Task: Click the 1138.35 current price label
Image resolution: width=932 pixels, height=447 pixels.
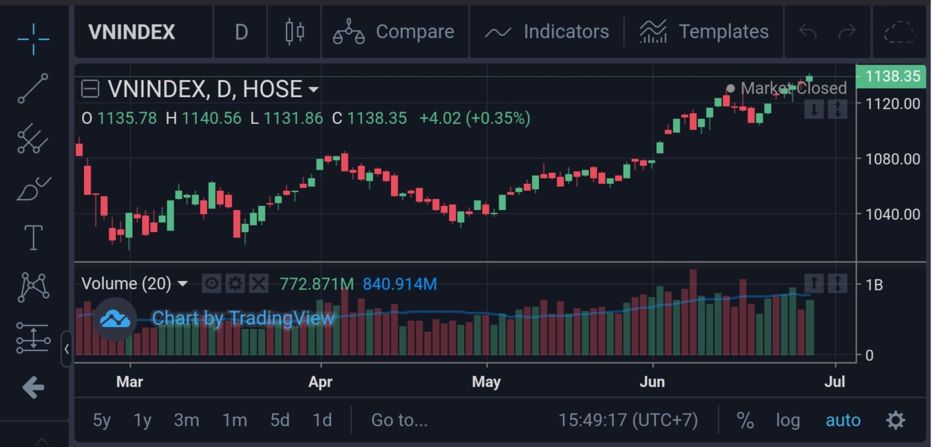Action: point(891,76)
